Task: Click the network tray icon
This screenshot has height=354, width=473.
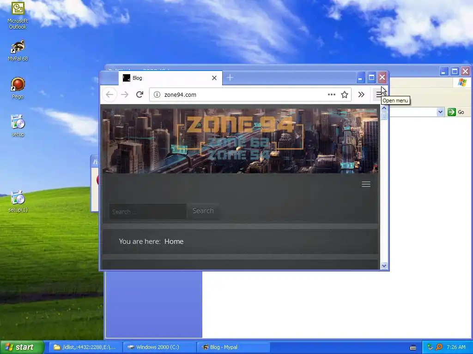Action: 430,347
